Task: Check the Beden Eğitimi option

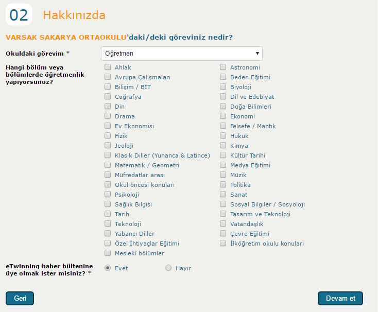Action: coord(223,77)
